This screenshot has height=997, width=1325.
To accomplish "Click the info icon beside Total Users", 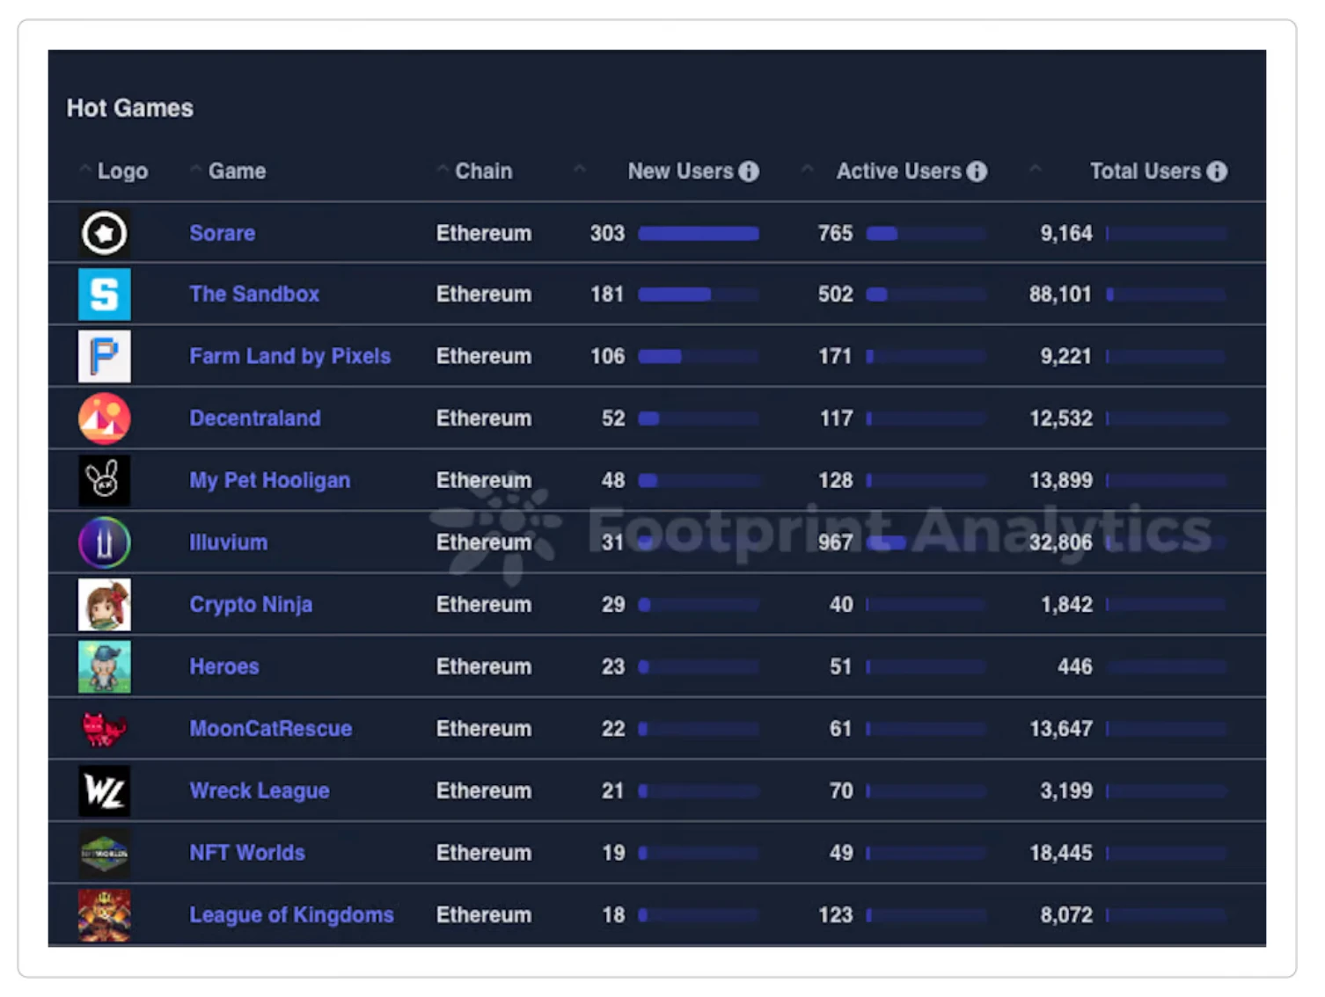I will pyautogui.click(x=1217, y=171).
